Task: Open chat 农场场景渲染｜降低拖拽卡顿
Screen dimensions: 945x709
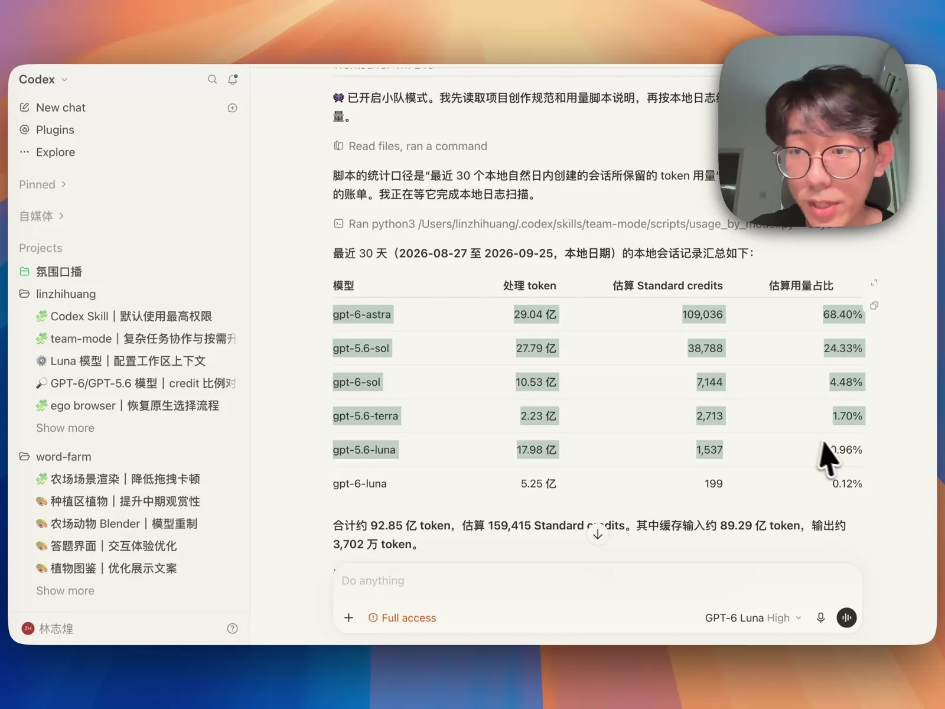Action: point(118,479)
